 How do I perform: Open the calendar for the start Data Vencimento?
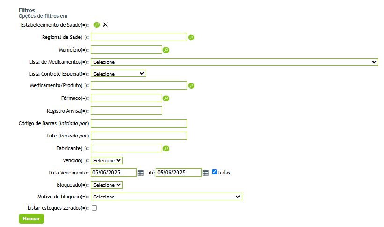pyautogui.click(x=140, y=173)
